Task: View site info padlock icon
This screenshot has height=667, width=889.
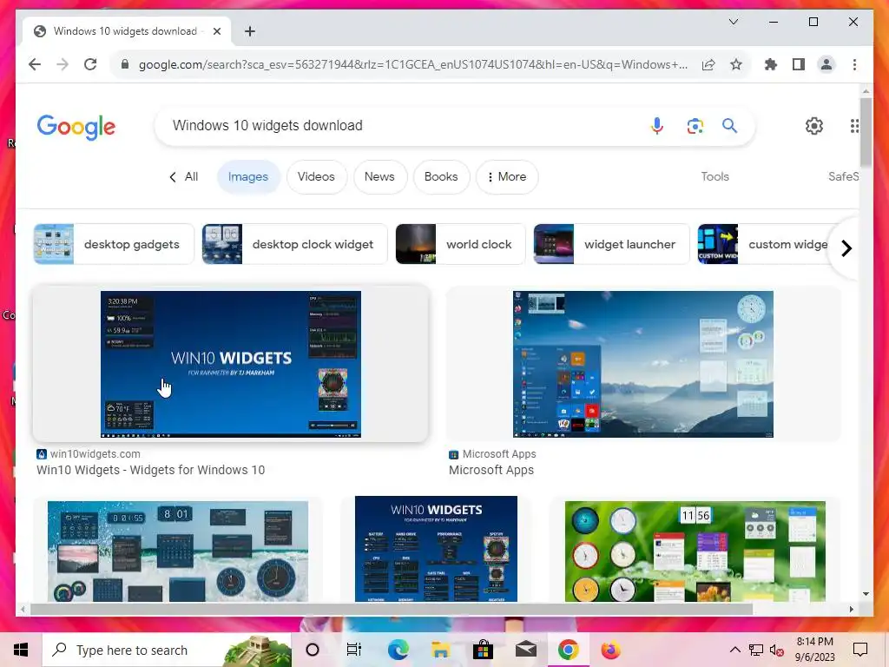Action: pos(125,64)
